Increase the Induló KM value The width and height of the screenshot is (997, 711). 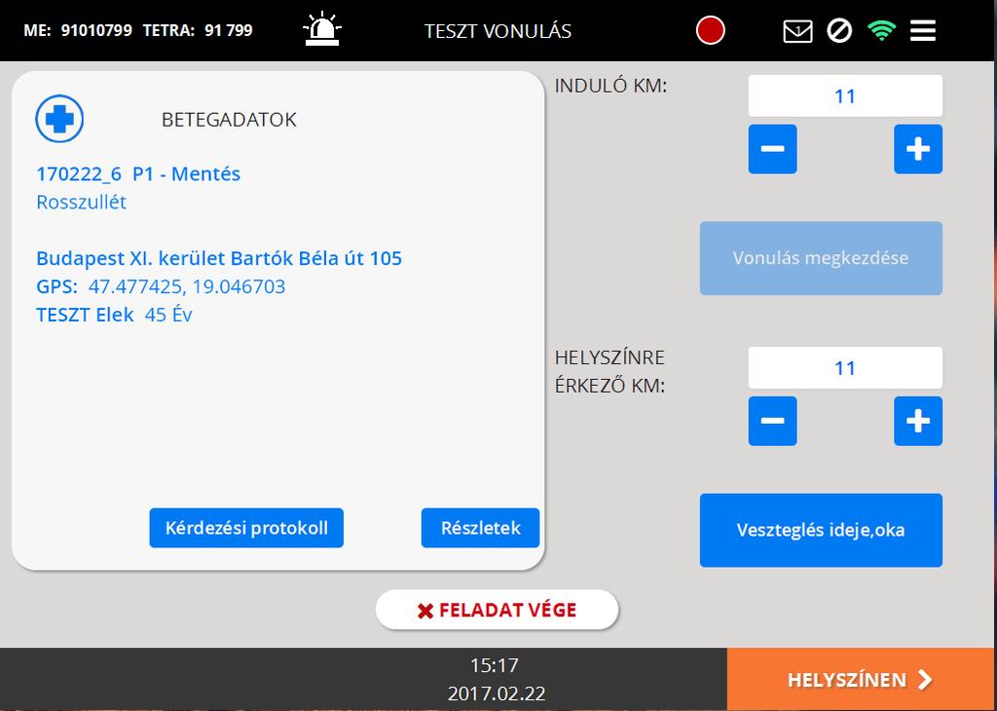pos(918,149)
